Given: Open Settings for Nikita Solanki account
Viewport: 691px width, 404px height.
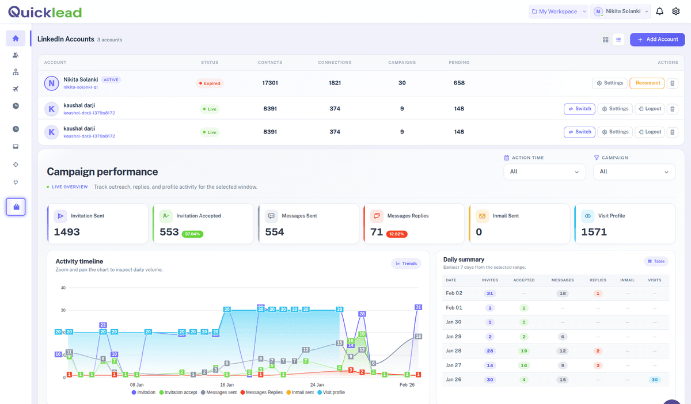Looking at the screenshot, I should (x=610, y=83).
